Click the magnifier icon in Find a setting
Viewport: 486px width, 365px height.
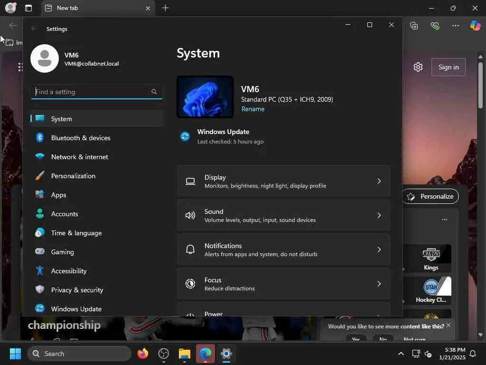pos(154,92)
